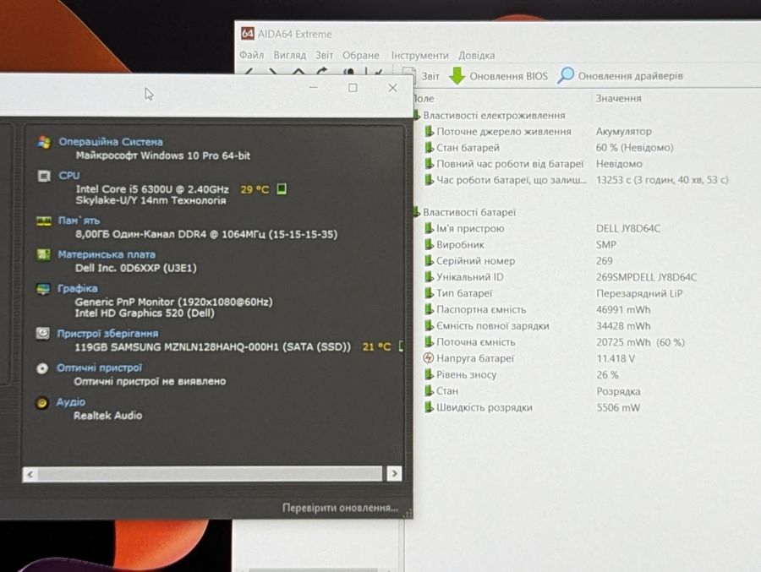Open the Звіт menu in AIDA64

(324, 55)
